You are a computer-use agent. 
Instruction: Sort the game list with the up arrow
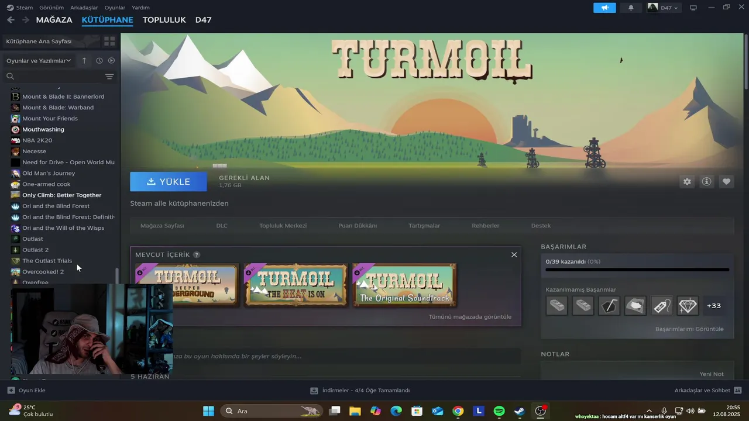(x=84, y=60)
